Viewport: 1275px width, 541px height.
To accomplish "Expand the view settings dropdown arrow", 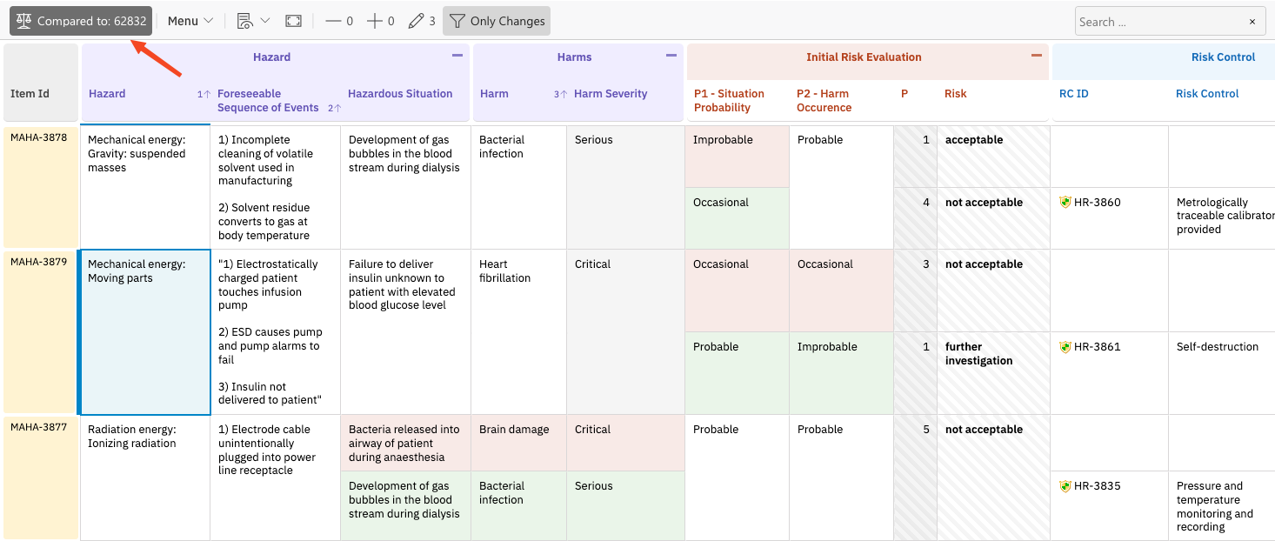I will pyautogui.click(x=265, y=21).
